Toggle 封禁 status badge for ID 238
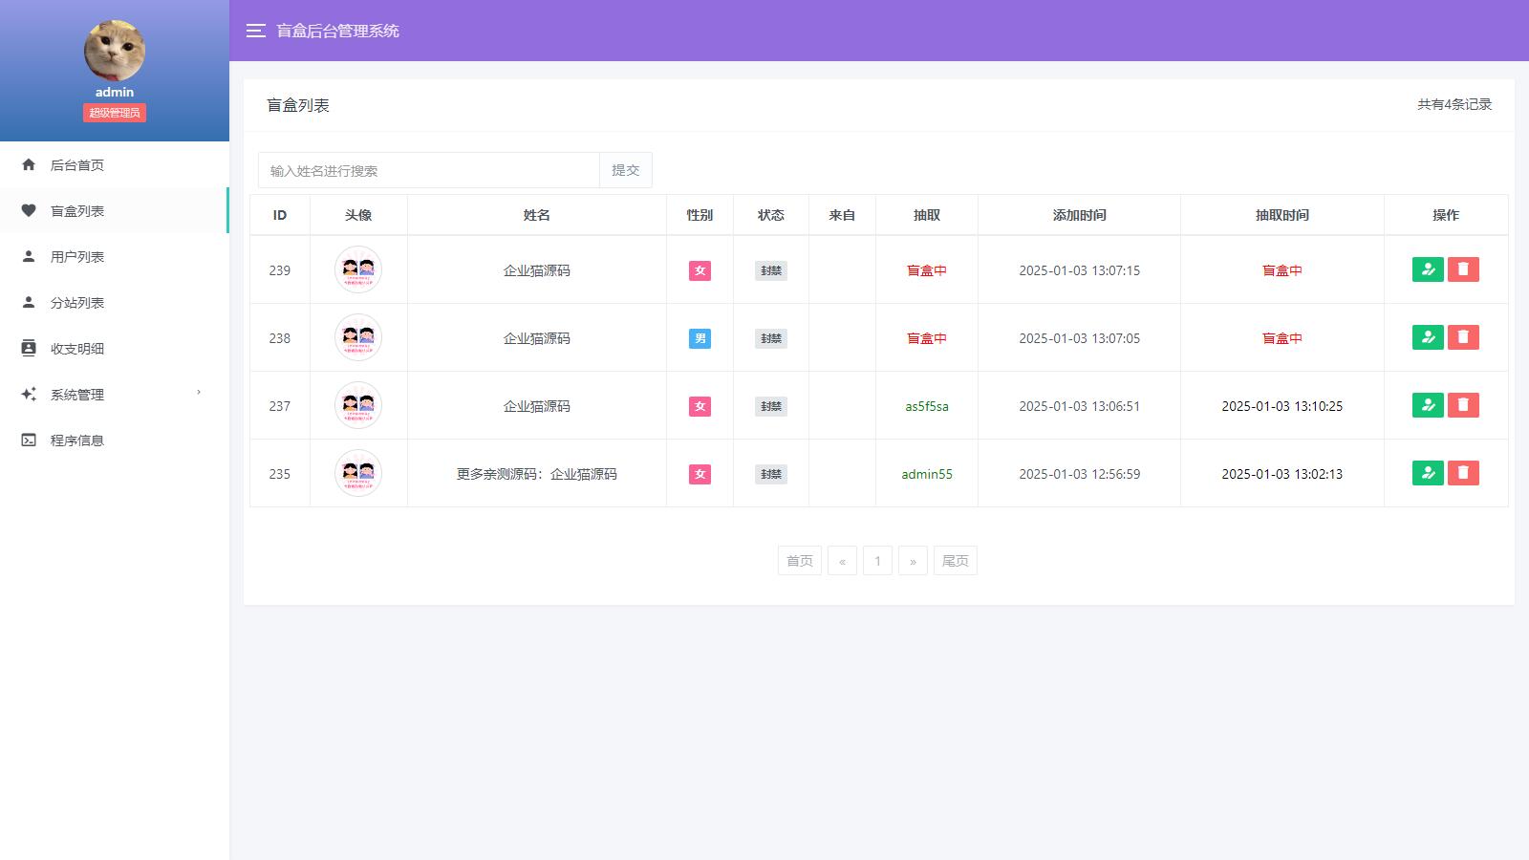The image size is (1529, 860). [x=770, y=338]
